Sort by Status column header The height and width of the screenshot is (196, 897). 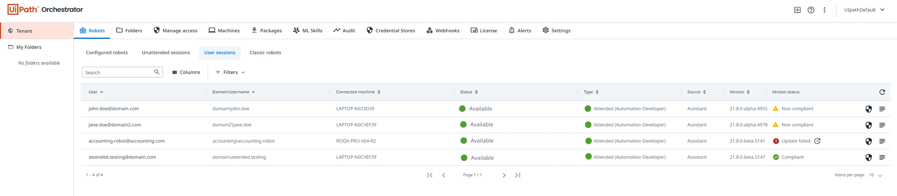[x=469, y=92]
